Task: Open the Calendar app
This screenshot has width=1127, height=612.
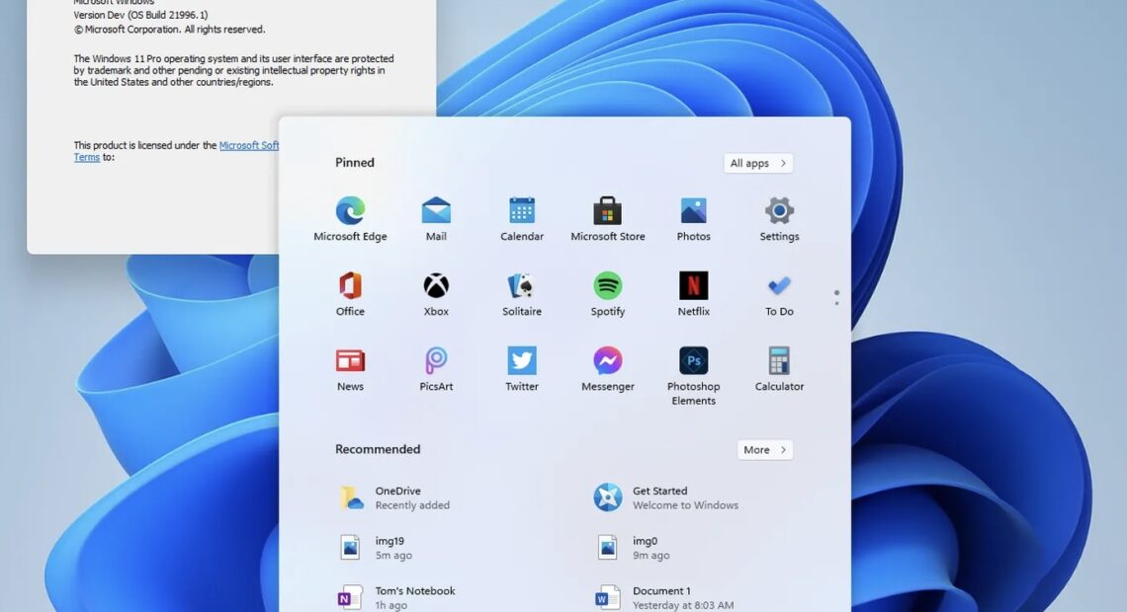Action: [521, 215]
